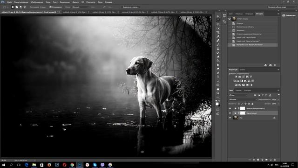The width and height of the screenshot is (298, 168).
Task: Add an Invert adjustment layer
Action: (x=236, y=85)
